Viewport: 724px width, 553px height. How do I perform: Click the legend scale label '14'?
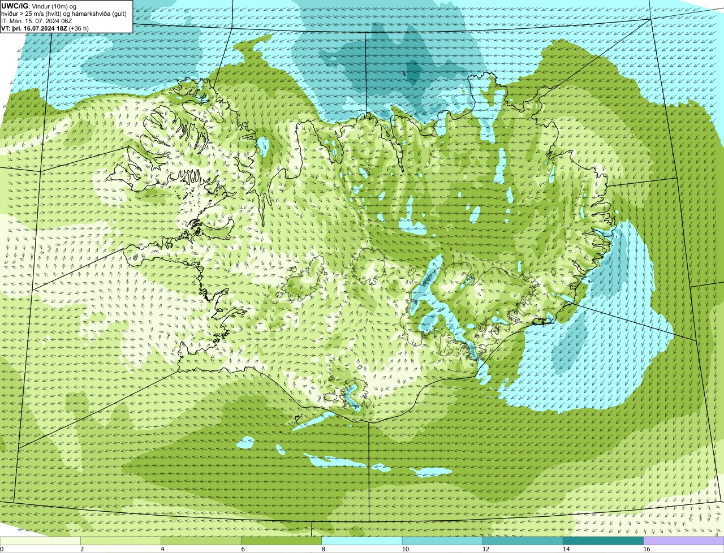coord(566,549)
